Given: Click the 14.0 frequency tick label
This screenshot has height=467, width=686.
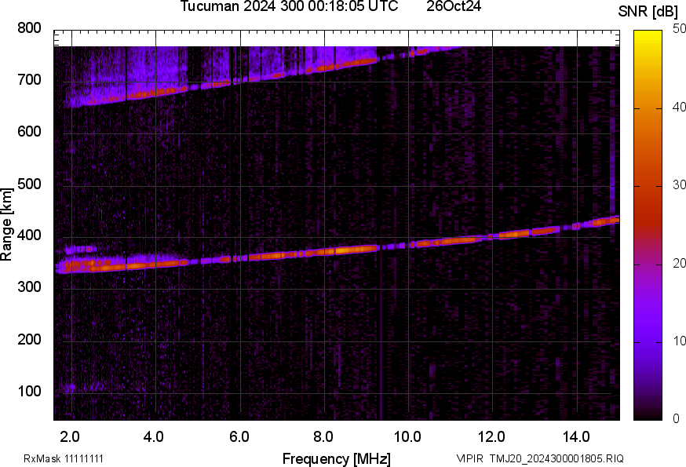Looking at the screenshot, I should tap(576, 436).
